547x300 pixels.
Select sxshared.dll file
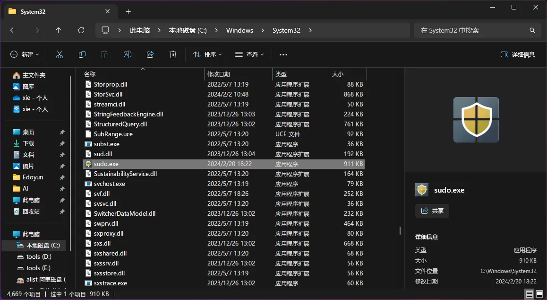pos(223,253)
